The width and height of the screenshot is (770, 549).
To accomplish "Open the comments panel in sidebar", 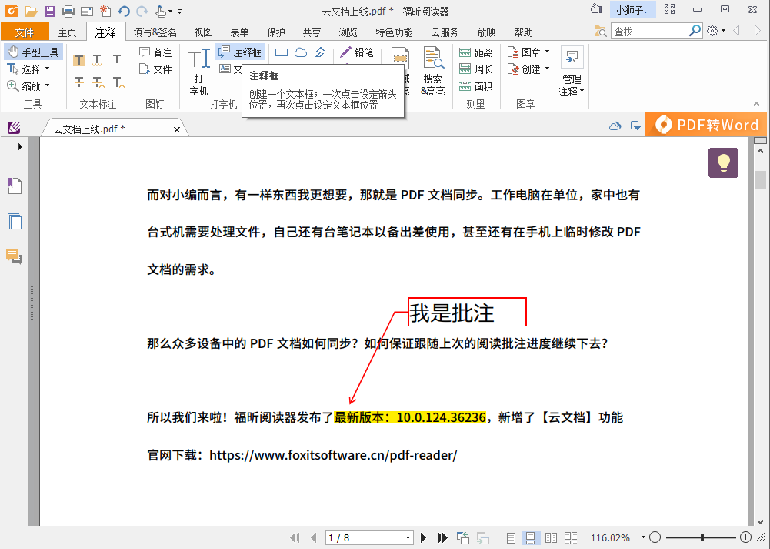I will (x=15, y=256).
